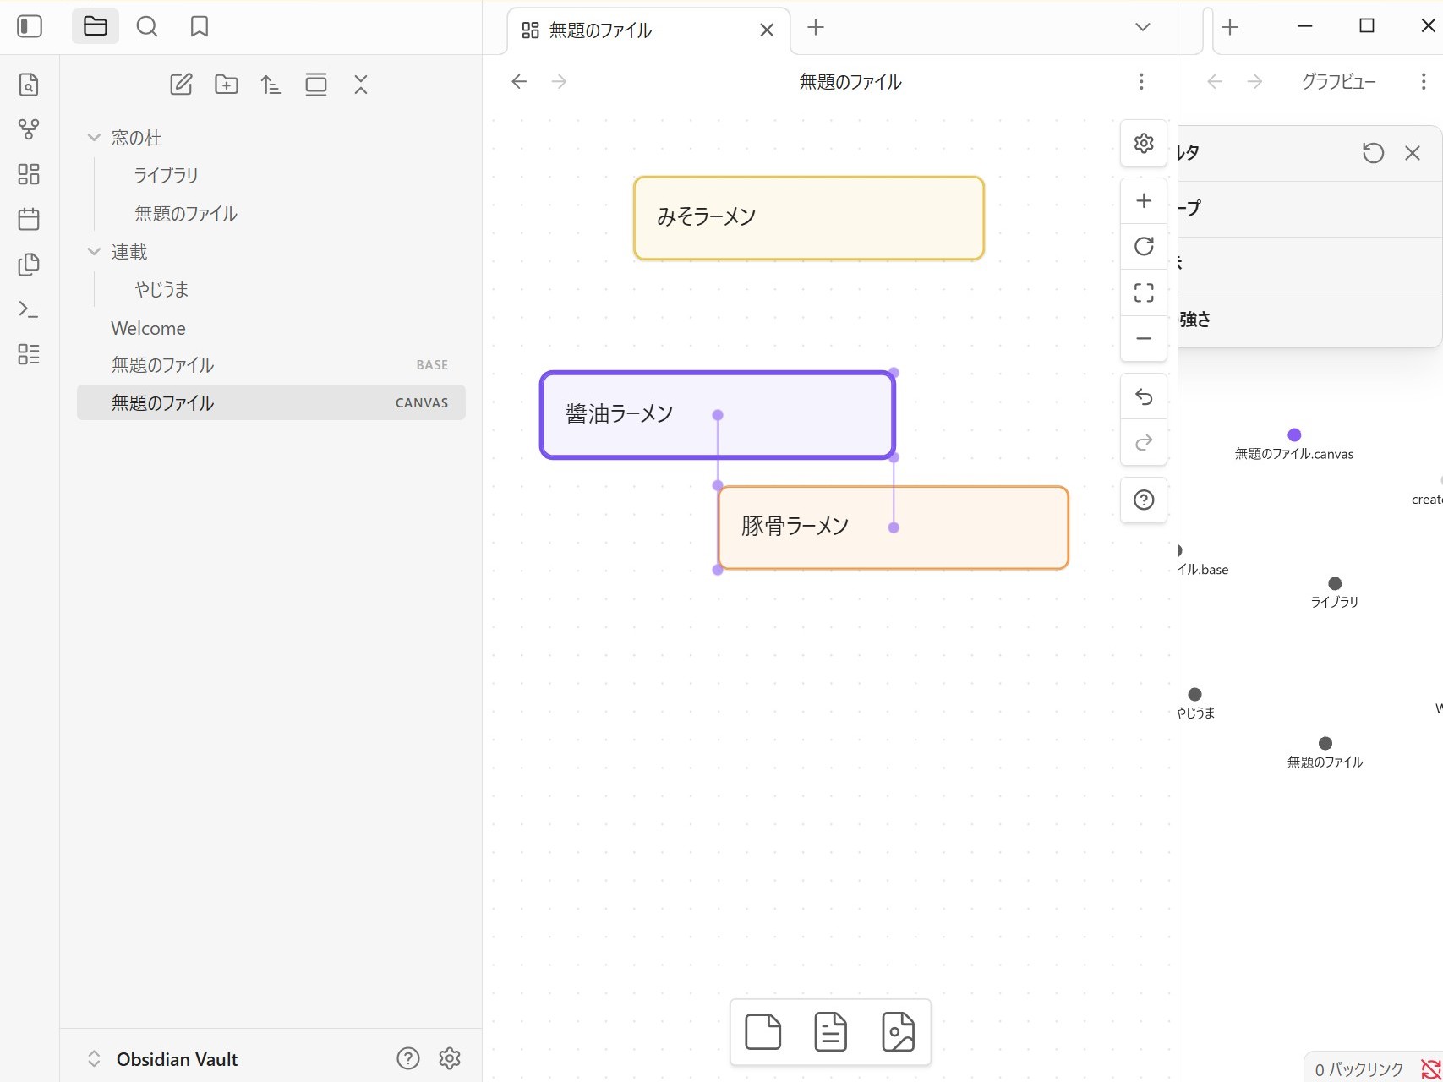The height and width of the screenshot is (1082, 1443).
Task: Collapse the 窓の杜 folder
Action: tap(94, 138)
